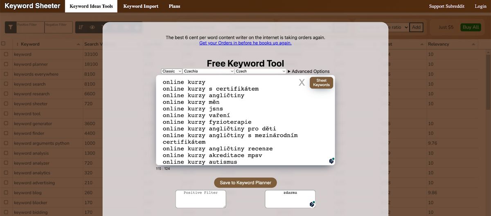Expand Advanced Options
Image resolution: width=491 pixels, height=216 pixels.
(309, 71)
